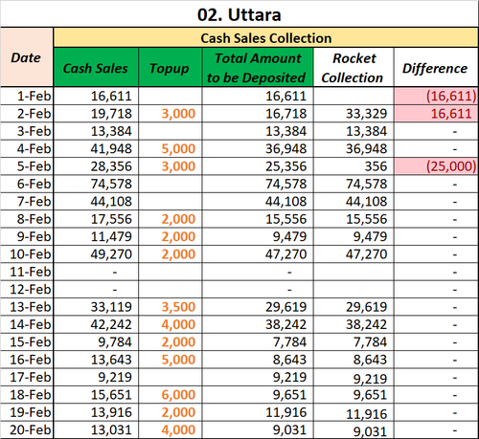Click the 13,031 cash sales cell
Viewport: 479px width, 439px height.
(96, 429)
